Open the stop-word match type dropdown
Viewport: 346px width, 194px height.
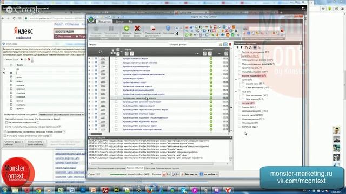tap(62, 115)
